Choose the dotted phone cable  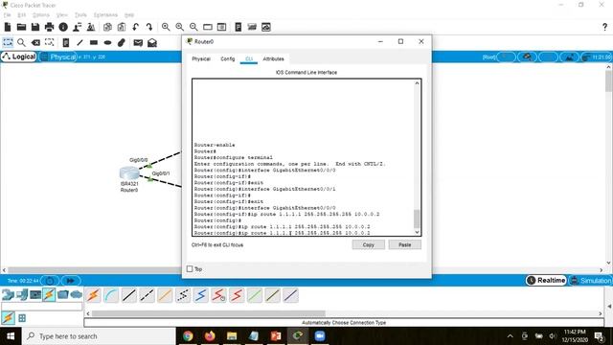[183, 295]
